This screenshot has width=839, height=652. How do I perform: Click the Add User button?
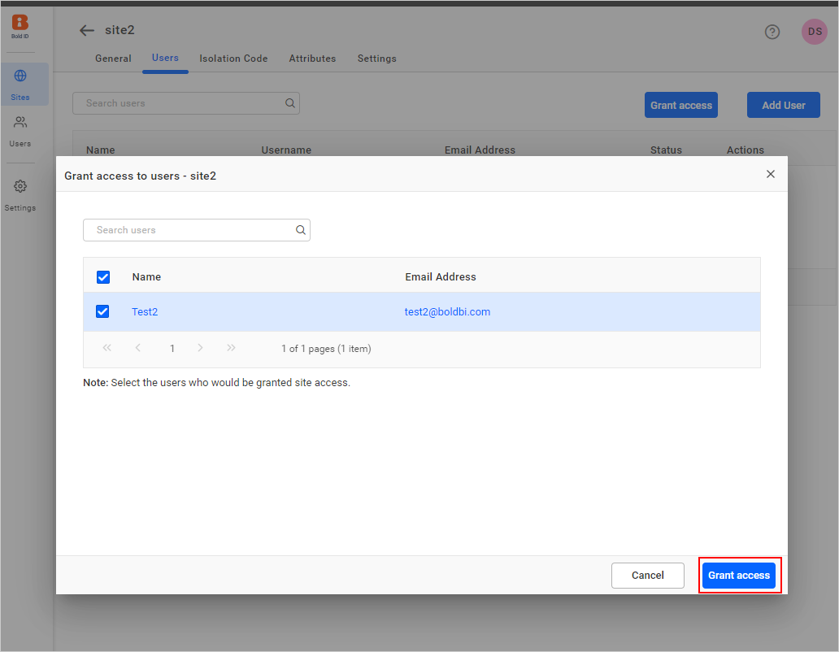pyautogui.click(x=783, y=105)
